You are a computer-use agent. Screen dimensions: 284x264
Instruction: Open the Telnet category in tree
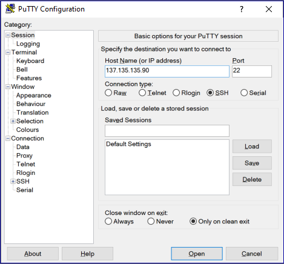[25, 164]
